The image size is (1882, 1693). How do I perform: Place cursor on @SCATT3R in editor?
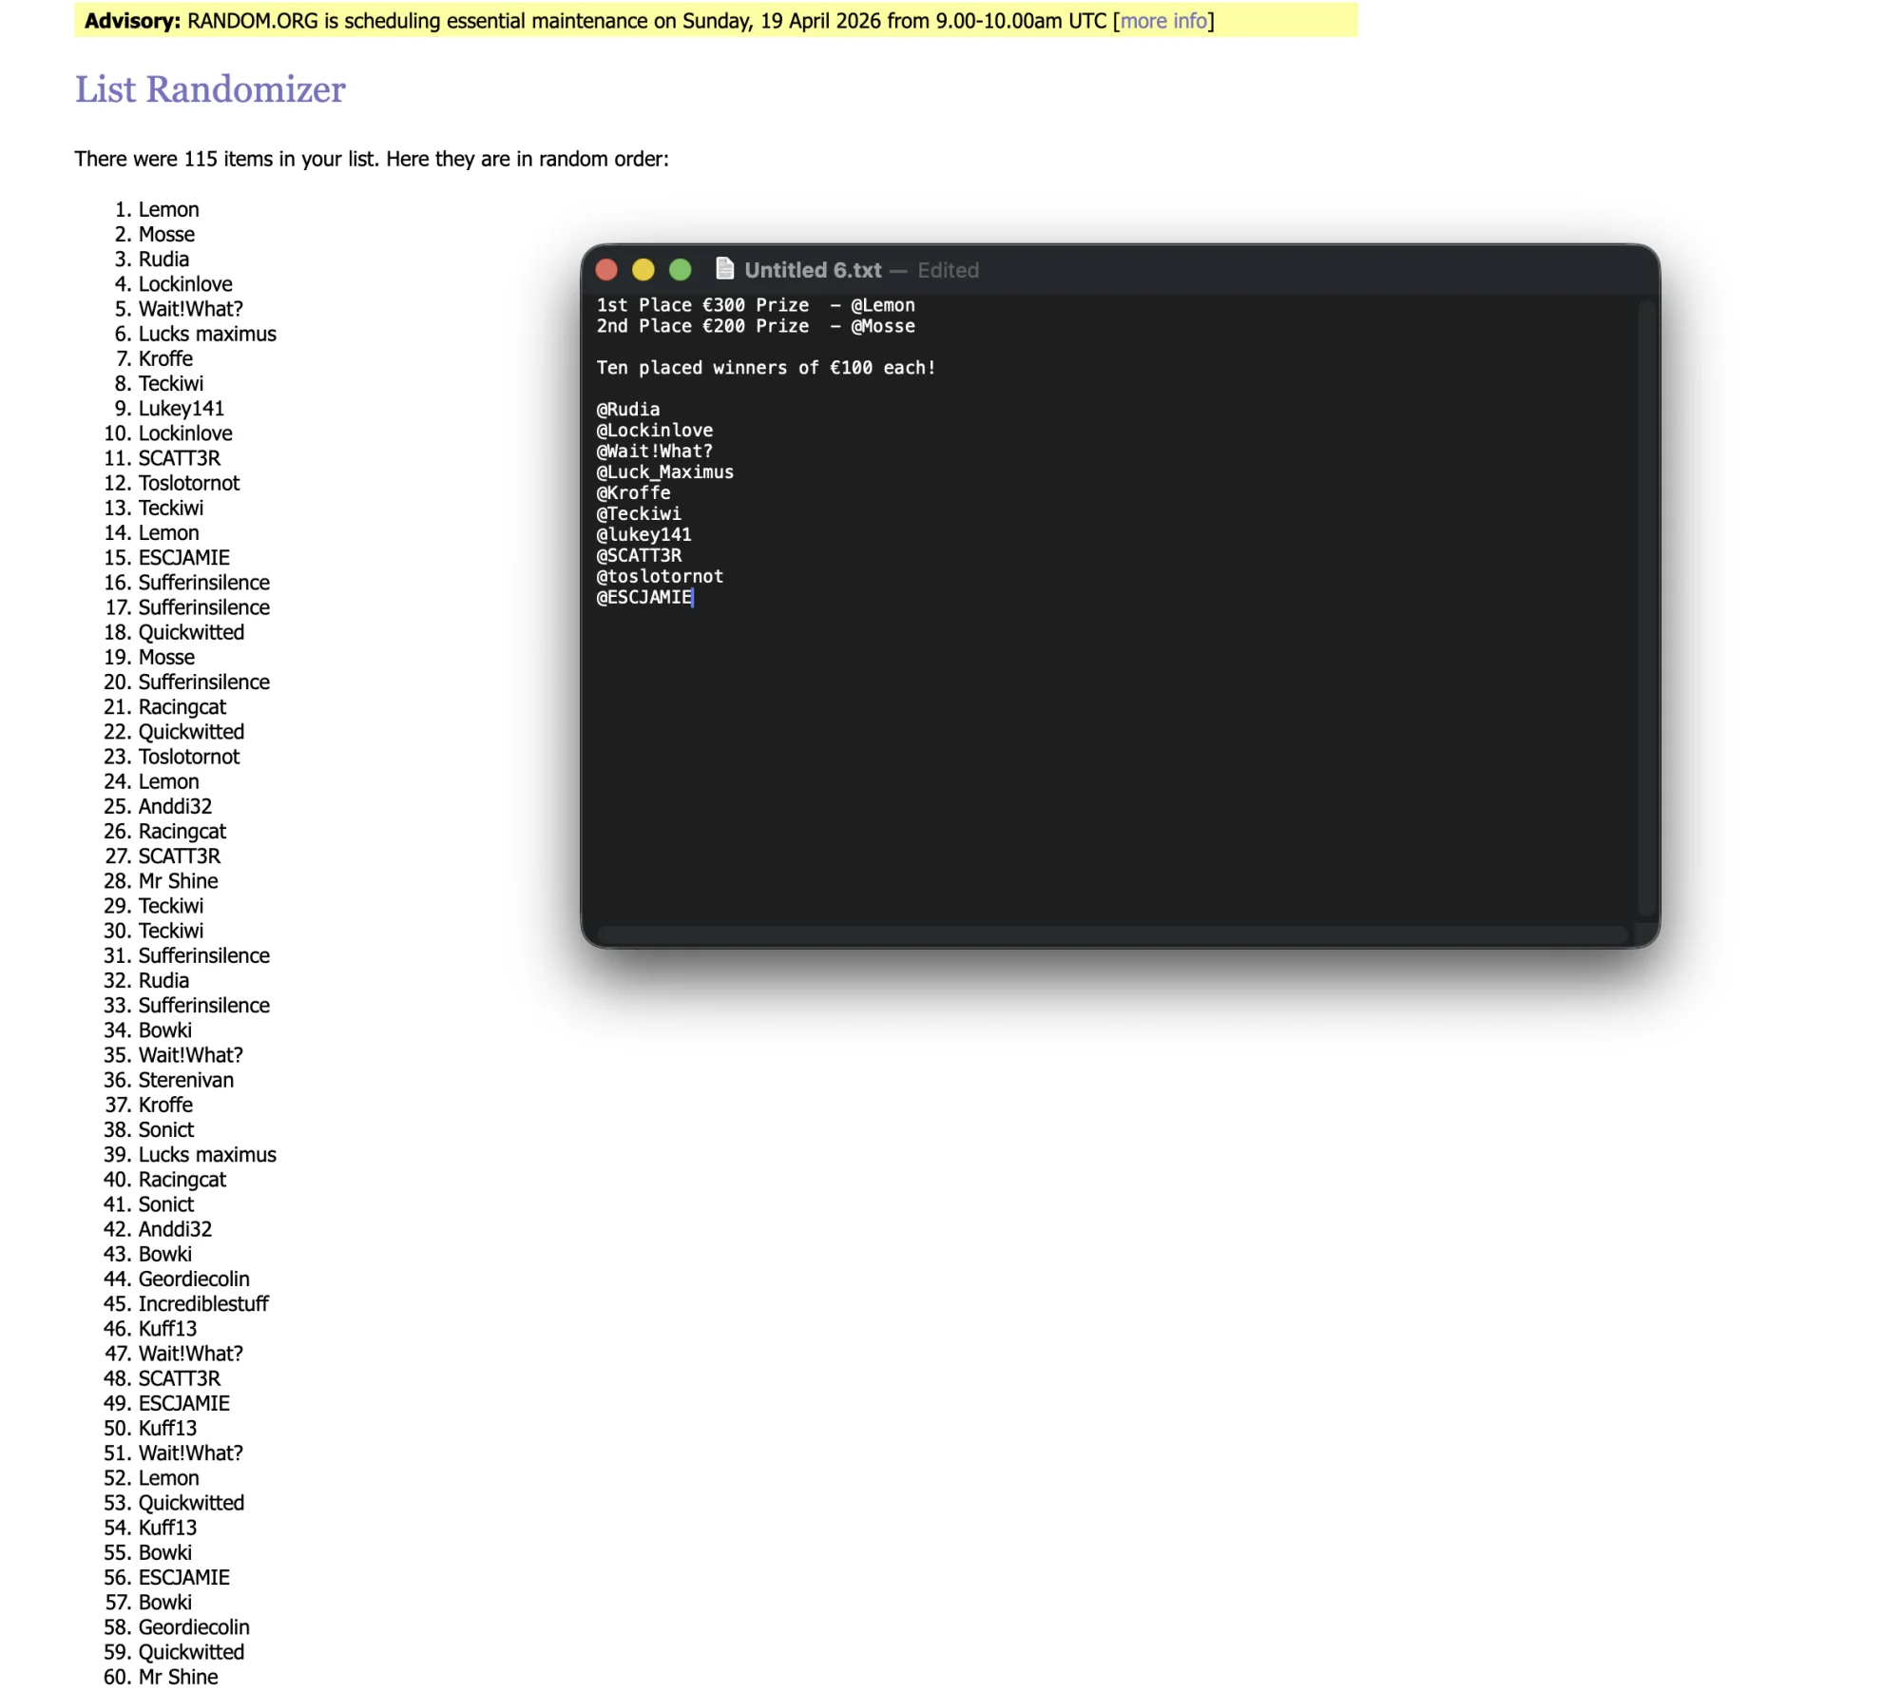pos(639,556)
